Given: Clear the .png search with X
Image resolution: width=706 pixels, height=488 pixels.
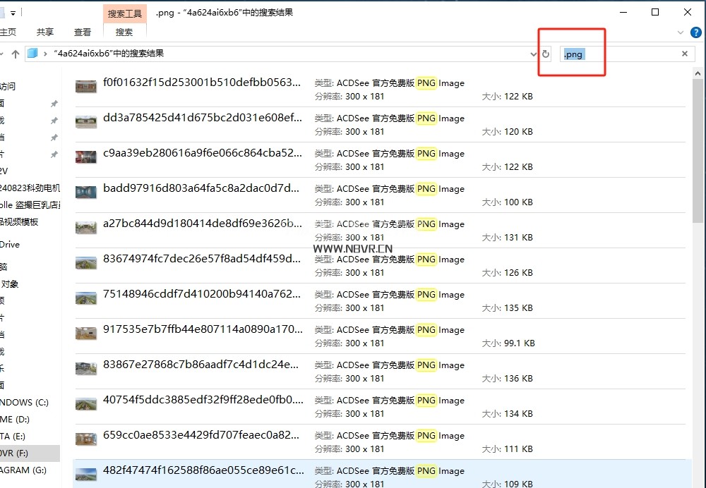Looking at the screenshot, I should click(684, 54).
